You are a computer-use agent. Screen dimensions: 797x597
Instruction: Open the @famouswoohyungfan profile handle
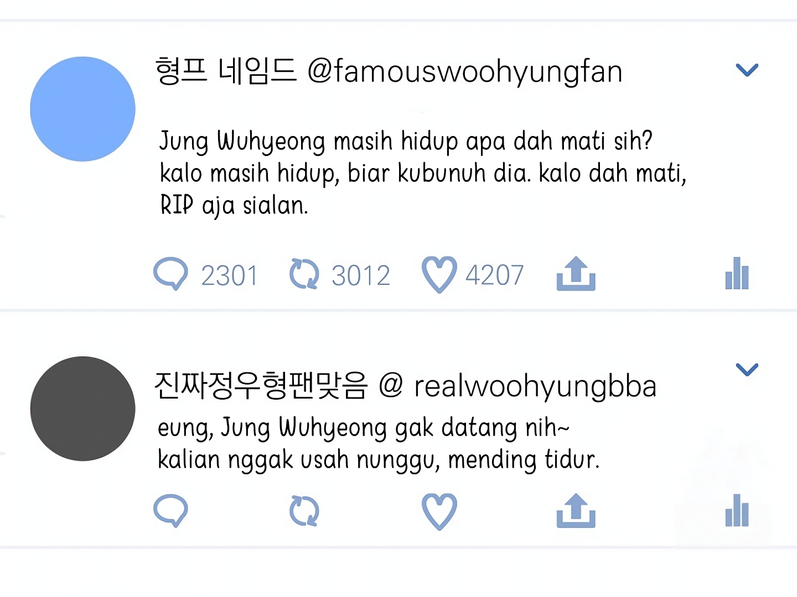[x=465, y=72]
